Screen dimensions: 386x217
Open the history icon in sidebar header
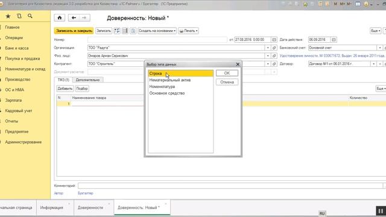[x=19, y=16]
